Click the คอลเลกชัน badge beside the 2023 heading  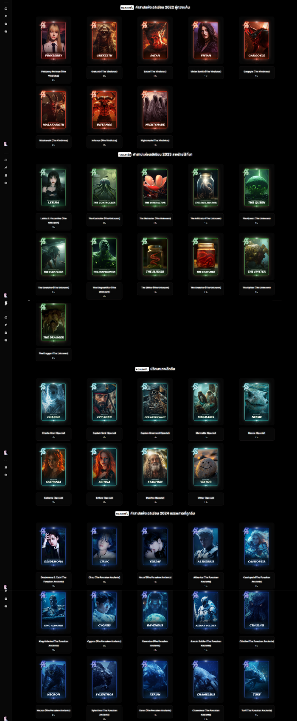[x=124, y=154]
